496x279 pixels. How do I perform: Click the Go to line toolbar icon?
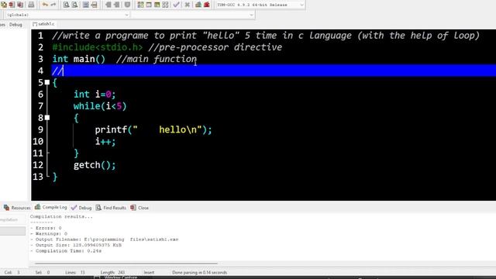point(95,5)
